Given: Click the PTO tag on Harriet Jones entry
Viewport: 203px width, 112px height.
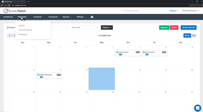Looking at the screenshot, I should tap(121, 54).
